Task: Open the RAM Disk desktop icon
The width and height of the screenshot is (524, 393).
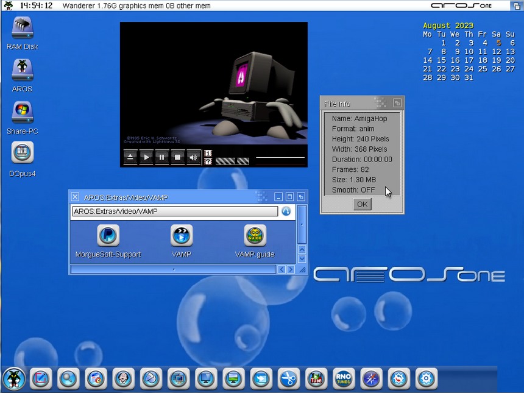Action: point(23,29)
